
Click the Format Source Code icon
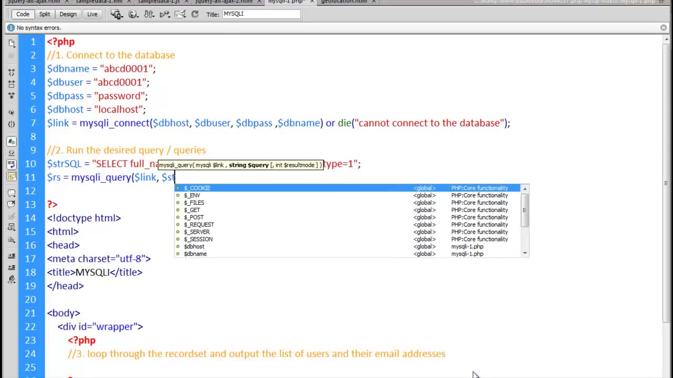point(12,279)
